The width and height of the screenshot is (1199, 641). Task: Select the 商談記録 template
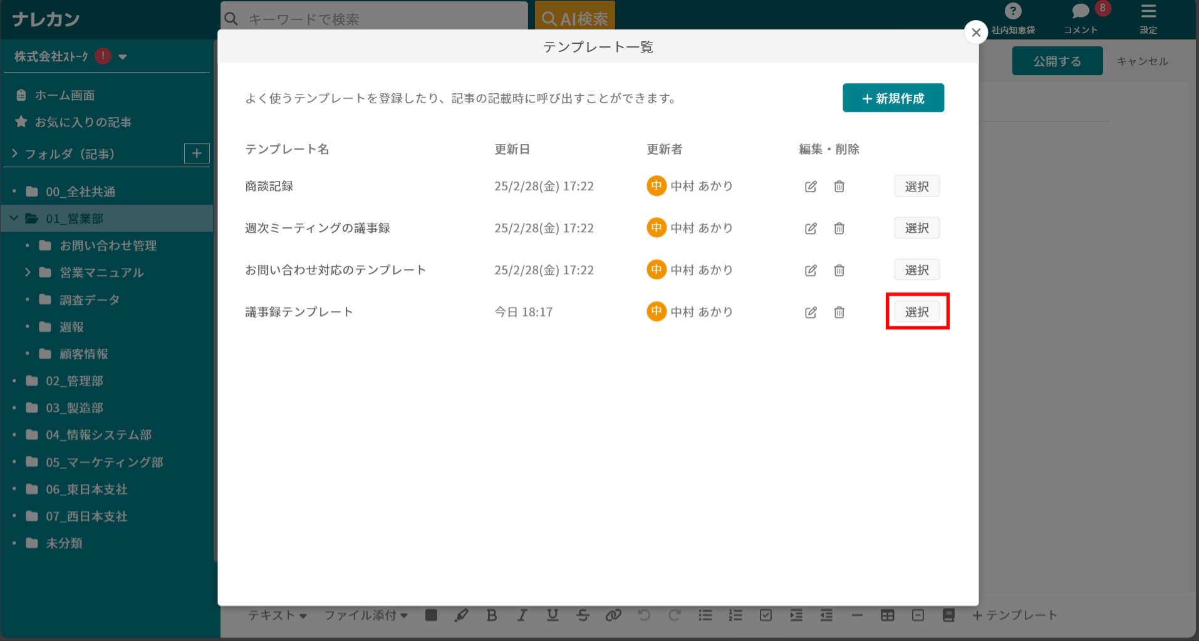[x=916, y=187]
